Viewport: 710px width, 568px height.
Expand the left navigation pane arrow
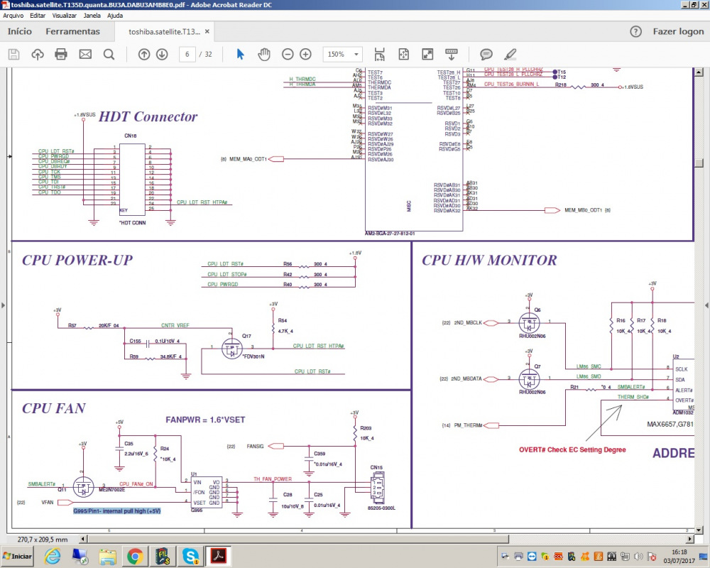[x=4, y=305]
